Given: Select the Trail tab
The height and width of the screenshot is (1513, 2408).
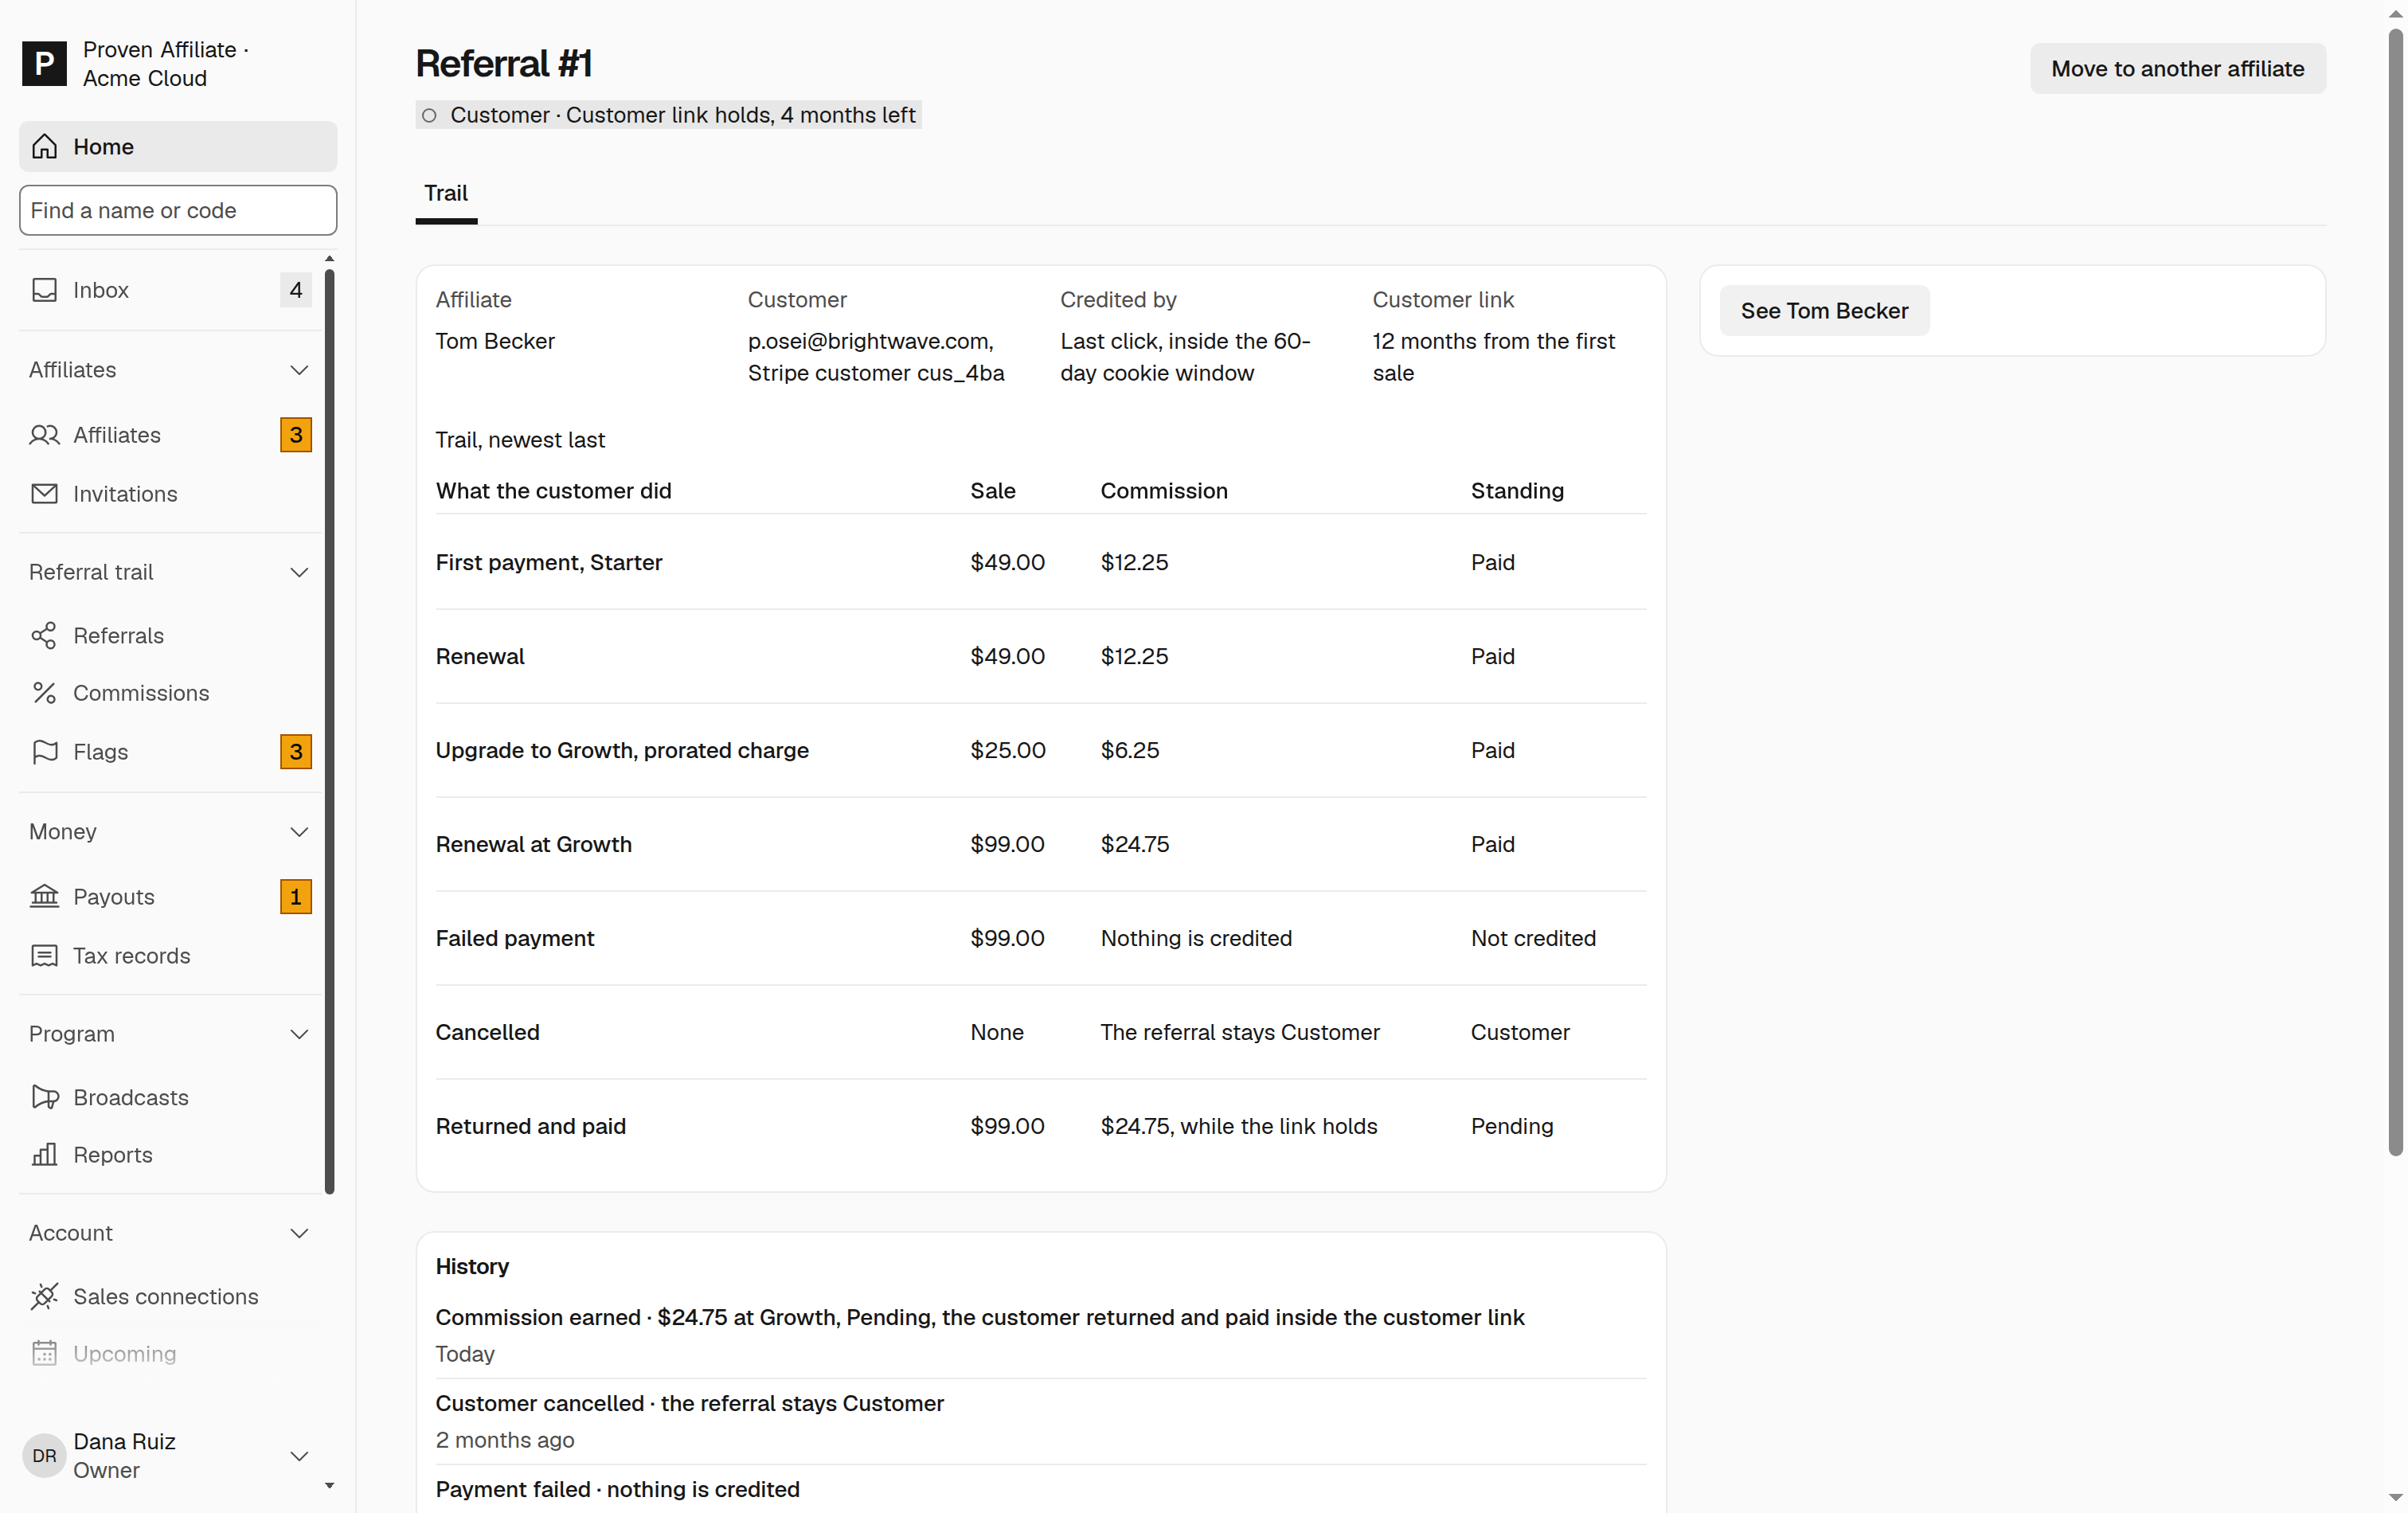Looking at the screenshot, I should (x=446, y=194).
